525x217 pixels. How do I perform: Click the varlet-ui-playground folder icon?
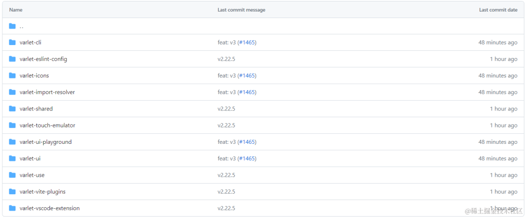coord(12,142)
